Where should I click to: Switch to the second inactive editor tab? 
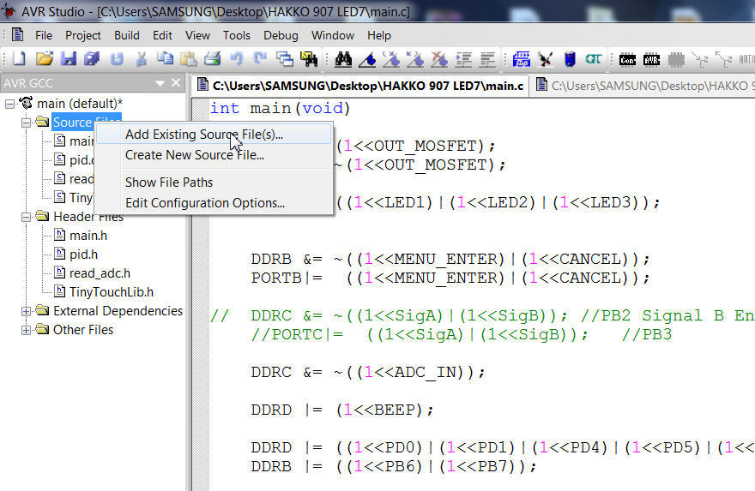[x=643, y=86]
